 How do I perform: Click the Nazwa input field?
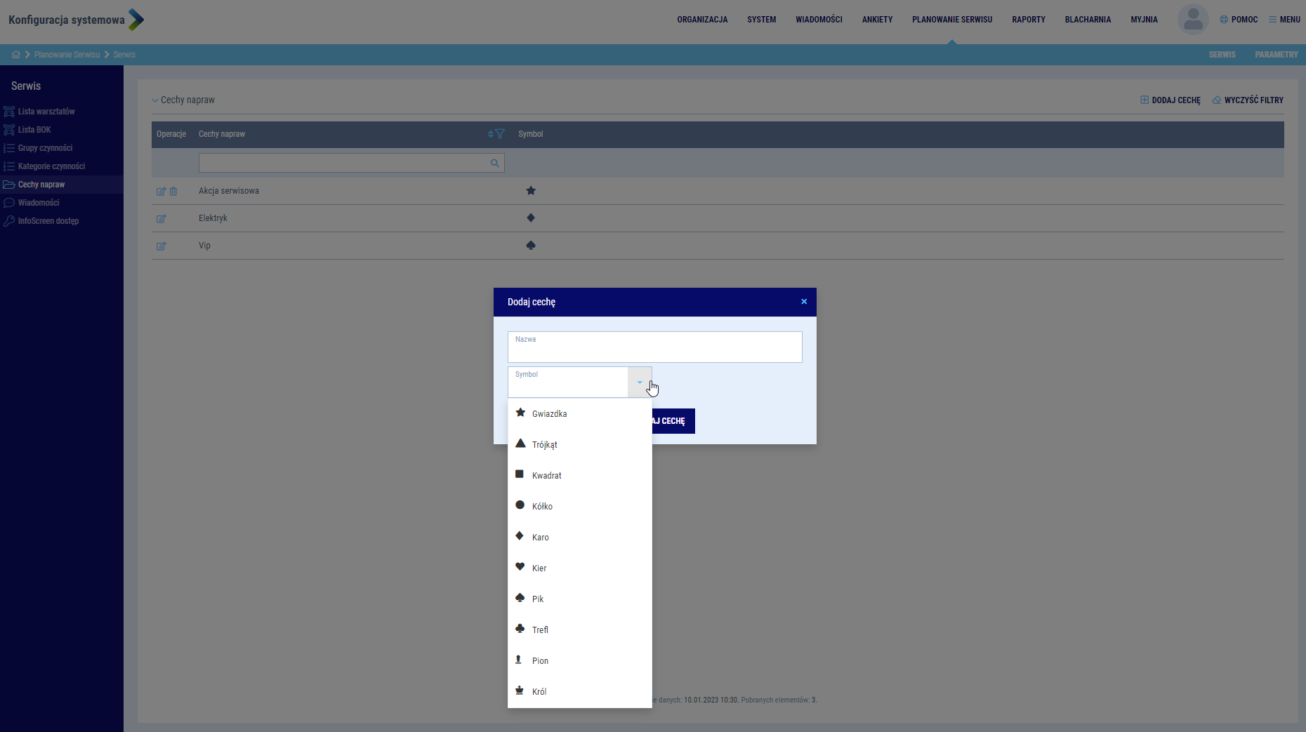[x=654, y=349]
